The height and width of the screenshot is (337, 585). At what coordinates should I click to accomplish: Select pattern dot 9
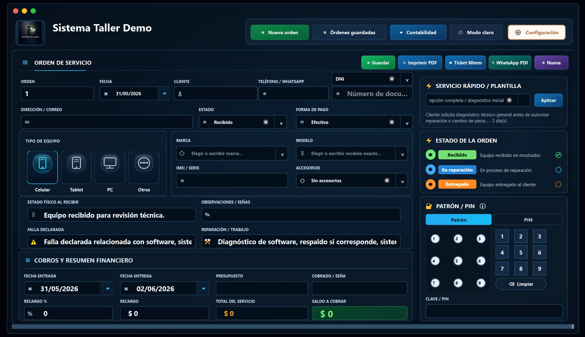[x=481, y=283]
